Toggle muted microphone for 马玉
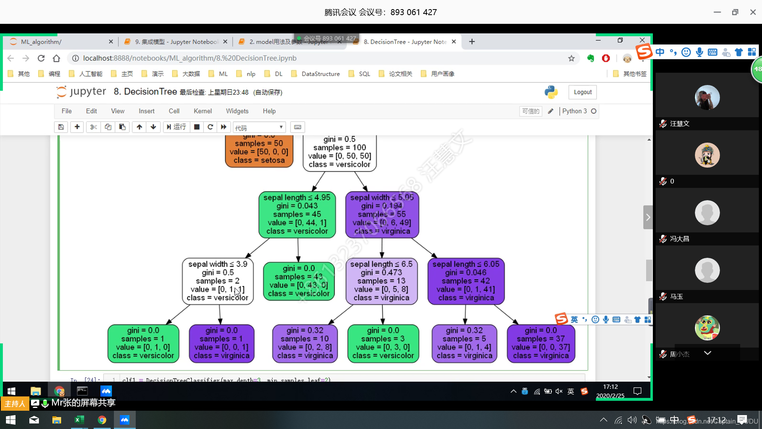This screenshot has height=429, width=762. [x=663, y=296]
